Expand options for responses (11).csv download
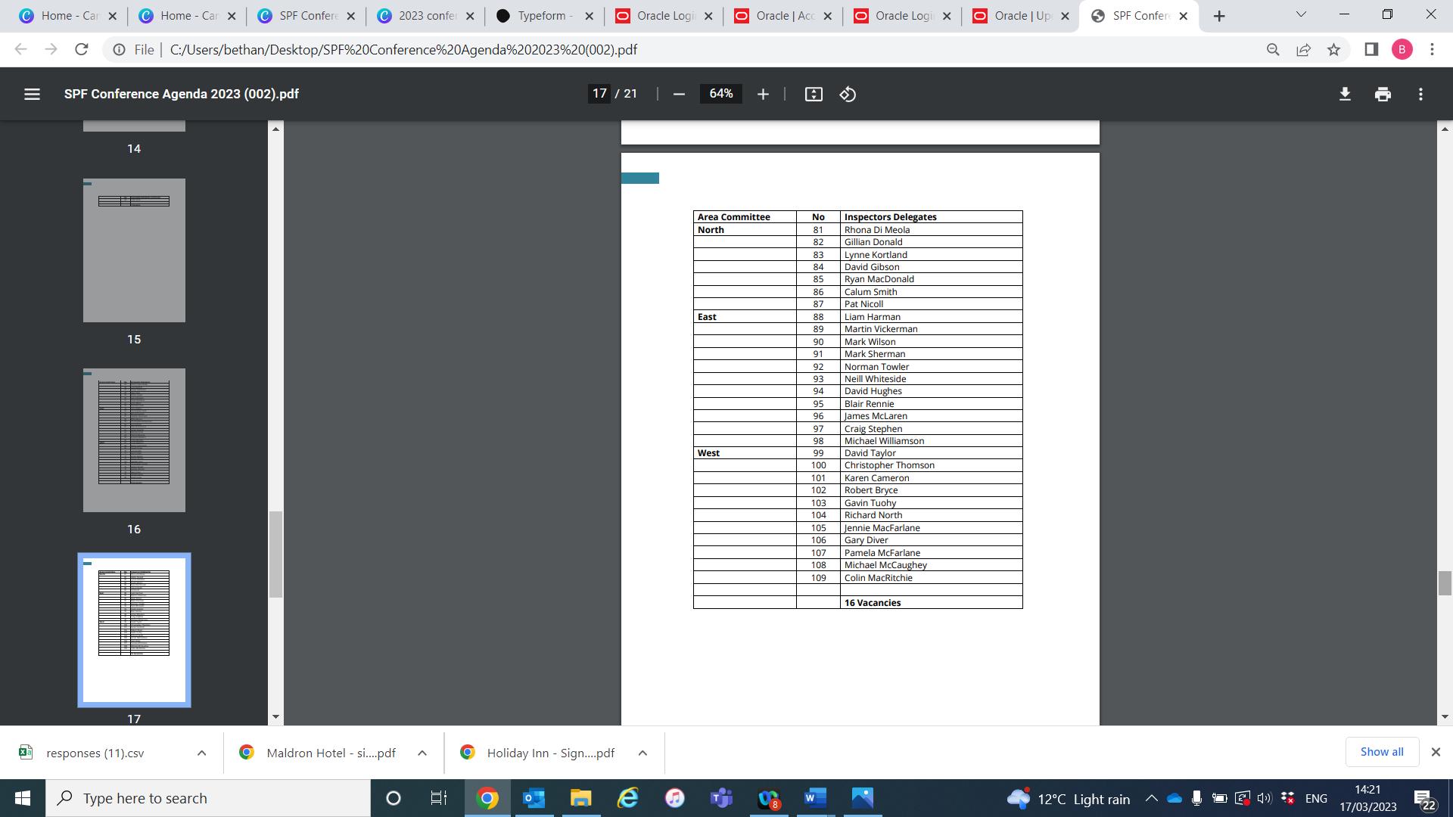 [x=201, y=753]
